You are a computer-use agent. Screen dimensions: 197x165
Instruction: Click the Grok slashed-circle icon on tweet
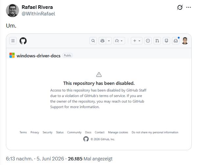tap(180, 7)
